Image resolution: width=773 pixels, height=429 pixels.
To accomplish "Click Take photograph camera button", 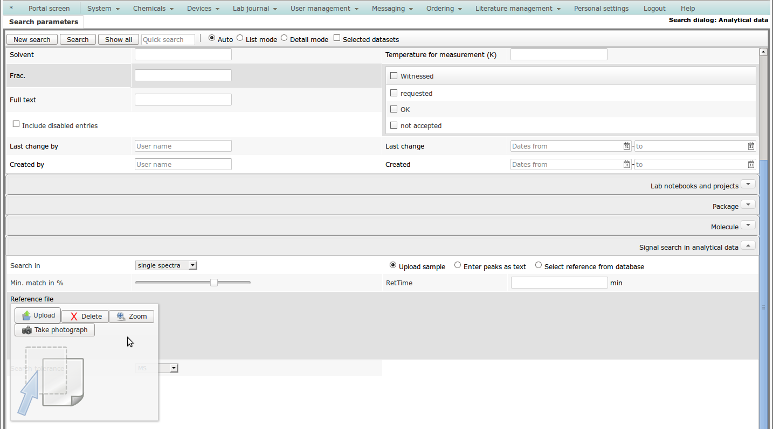I will click(54, 330).
